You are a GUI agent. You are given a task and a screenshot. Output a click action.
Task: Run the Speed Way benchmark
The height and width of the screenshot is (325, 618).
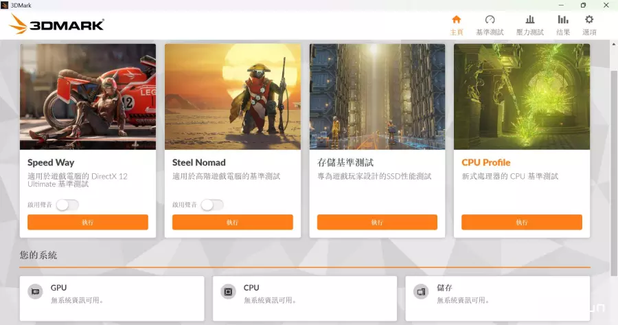pos(88,222)
